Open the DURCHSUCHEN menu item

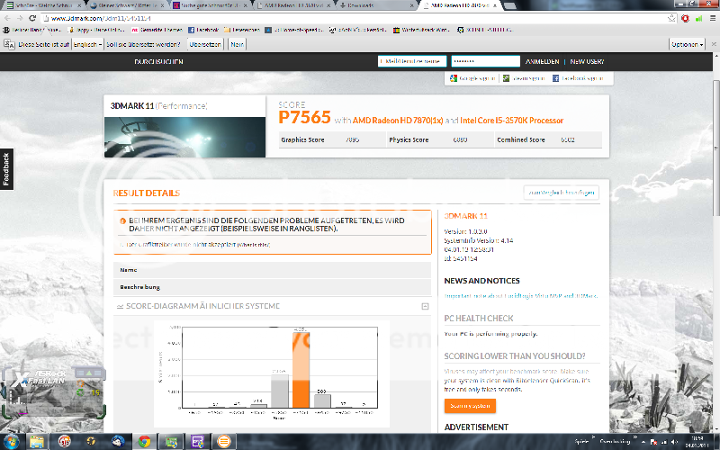point(159,61)
